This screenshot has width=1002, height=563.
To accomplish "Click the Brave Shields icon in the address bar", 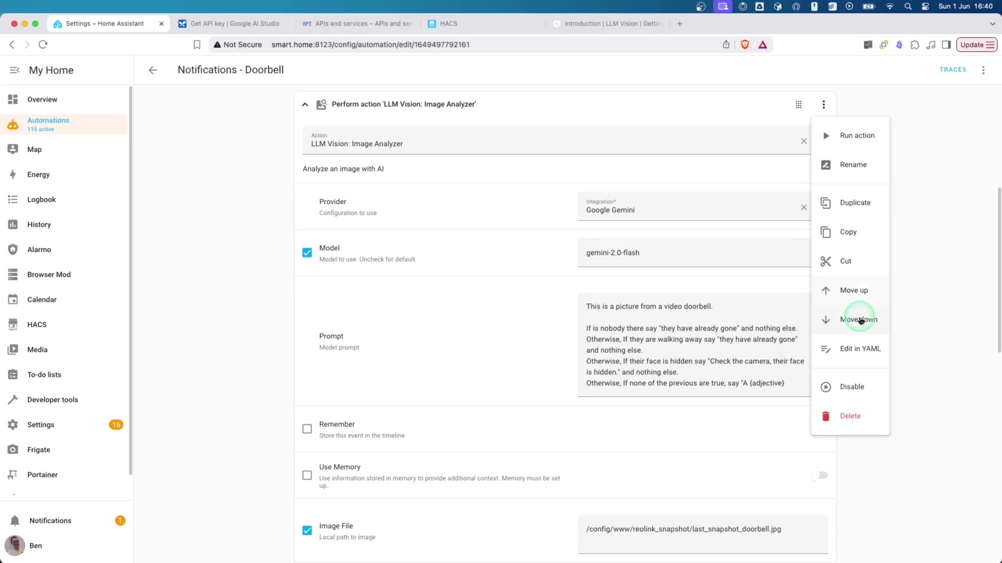I will [745, 45].
